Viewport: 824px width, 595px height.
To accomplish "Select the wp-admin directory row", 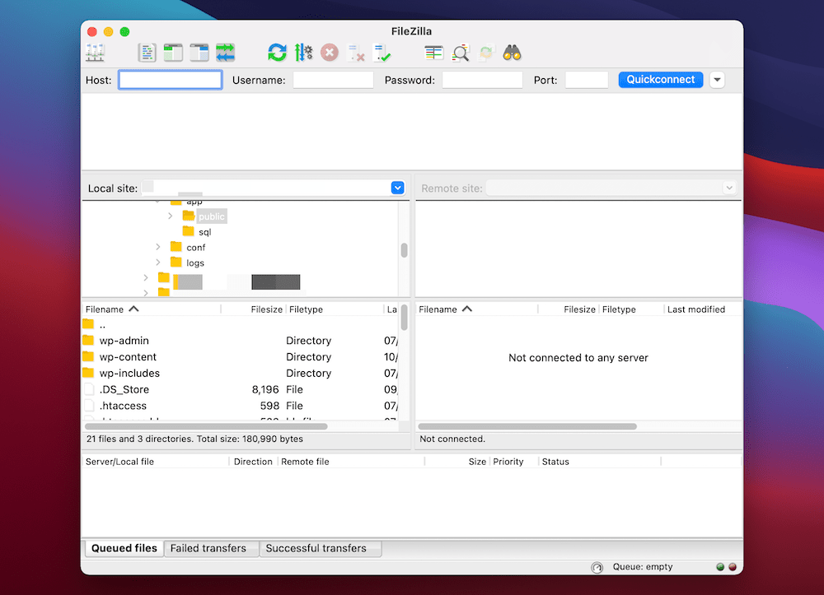I will point(241,341).
